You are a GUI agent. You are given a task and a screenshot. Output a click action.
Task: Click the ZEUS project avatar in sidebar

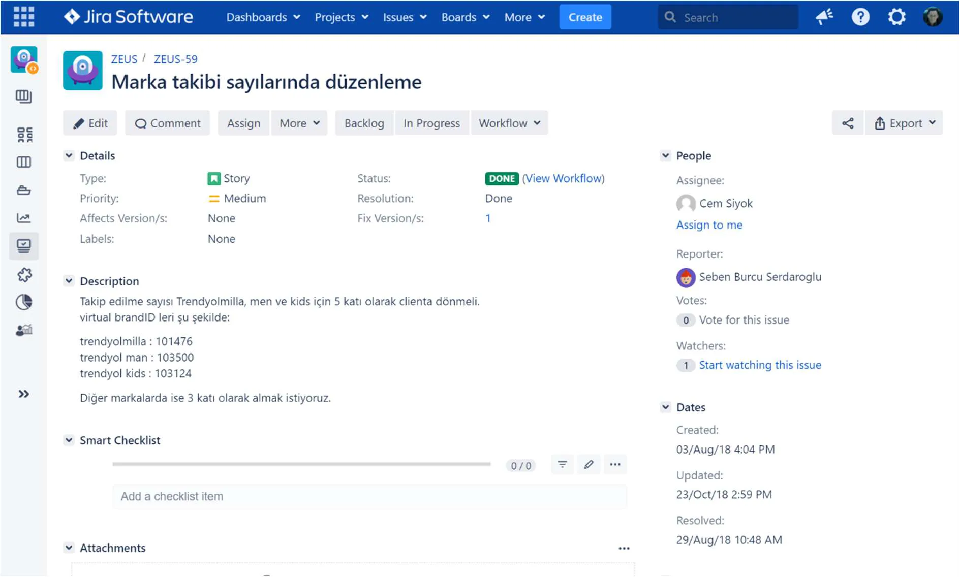[24, 60]
